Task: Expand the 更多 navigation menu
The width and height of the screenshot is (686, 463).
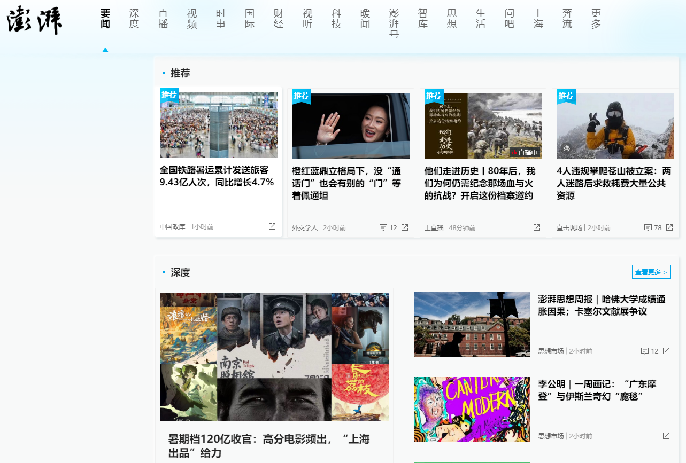Action: [x=596, y=19]
